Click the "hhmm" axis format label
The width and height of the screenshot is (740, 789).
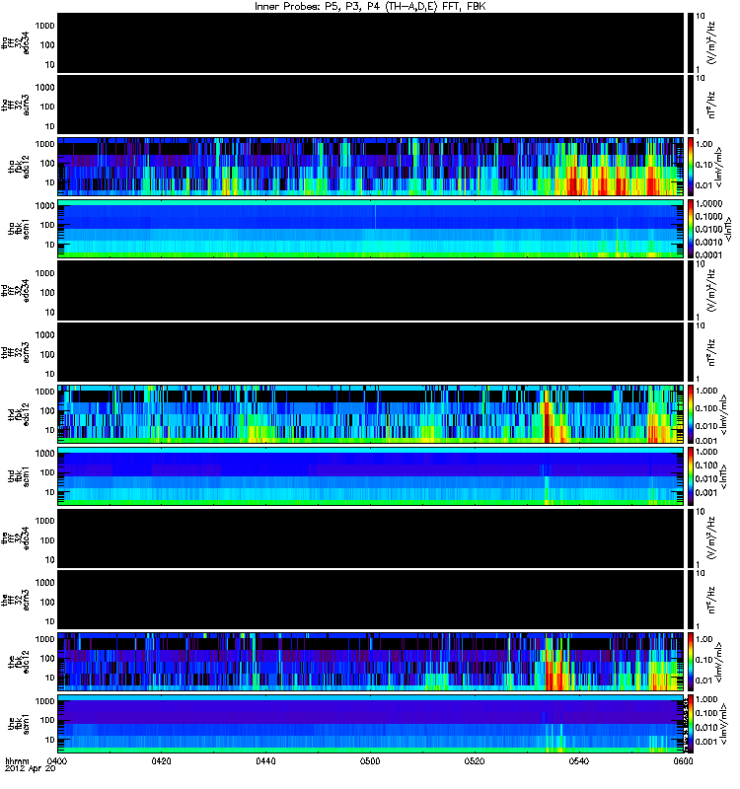(17, 760)
